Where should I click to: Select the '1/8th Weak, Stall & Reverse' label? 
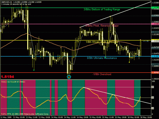[x=102, y=42]
